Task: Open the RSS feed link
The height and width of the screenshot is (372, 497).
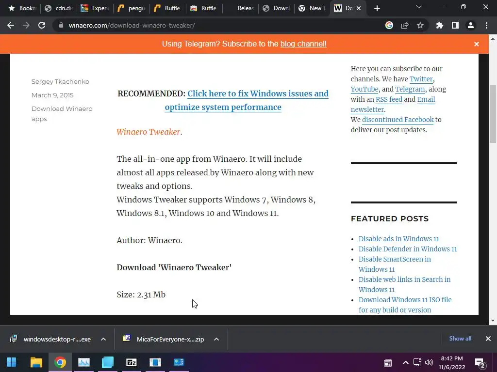Action: [x=389, y=99]
